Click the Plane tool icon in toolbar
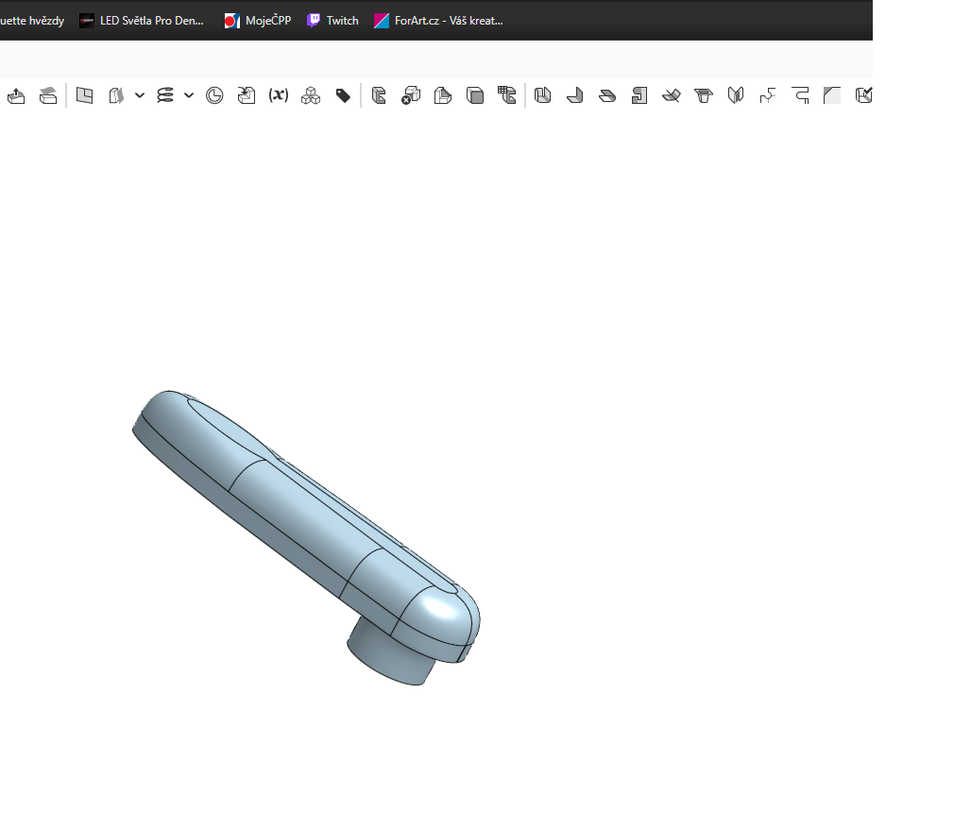954x827 pixels. click(x=84, y=95)
